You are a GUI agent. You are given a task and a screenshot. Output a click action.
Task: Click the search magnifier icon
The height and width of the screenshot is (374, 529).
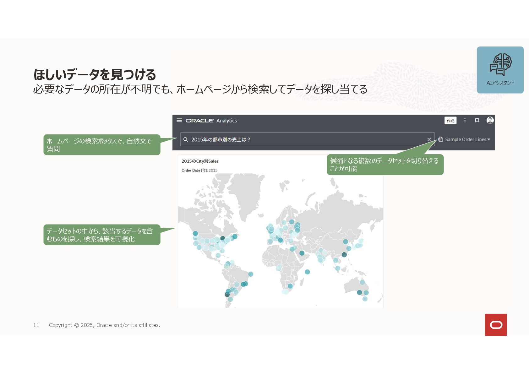[x=186, y=139]
